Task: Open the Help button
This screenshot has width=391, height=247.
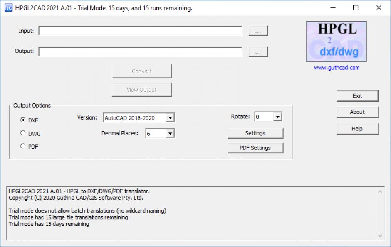Action: [x=357, y=129]
